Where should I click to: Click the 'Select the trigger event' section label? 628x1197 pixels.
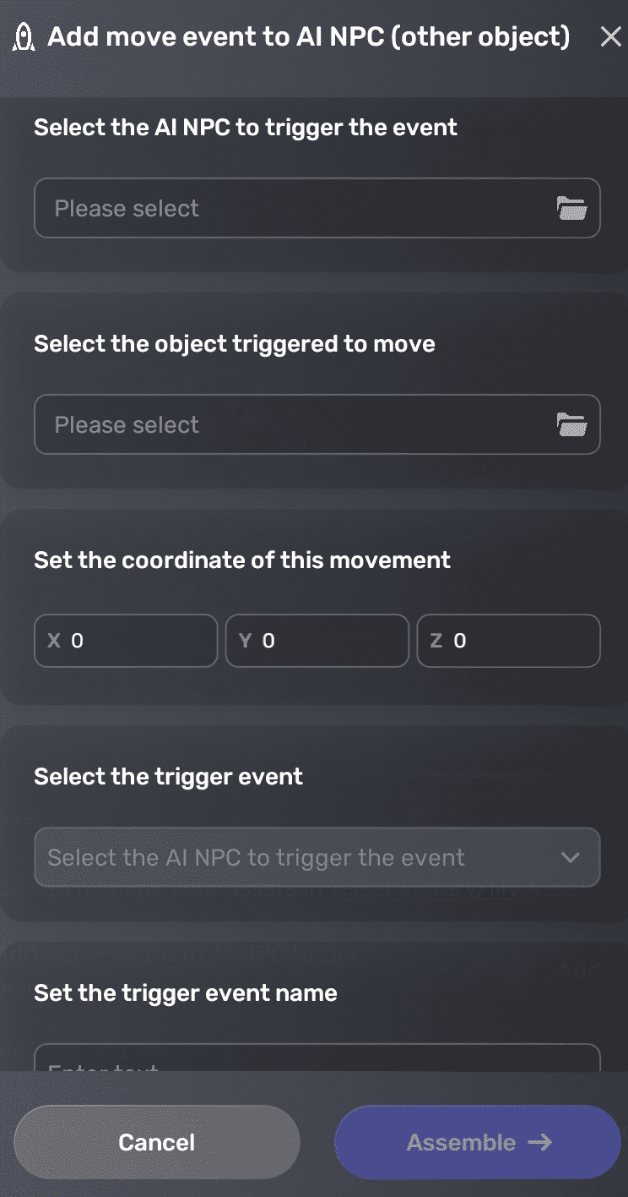167,776
